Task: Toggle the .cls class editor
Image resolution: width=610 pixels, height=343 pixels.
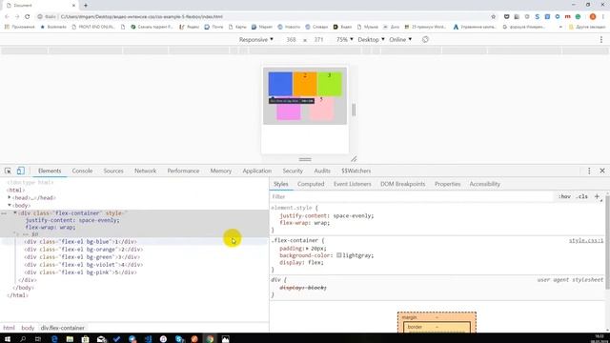Action: [x=582, y=197]
